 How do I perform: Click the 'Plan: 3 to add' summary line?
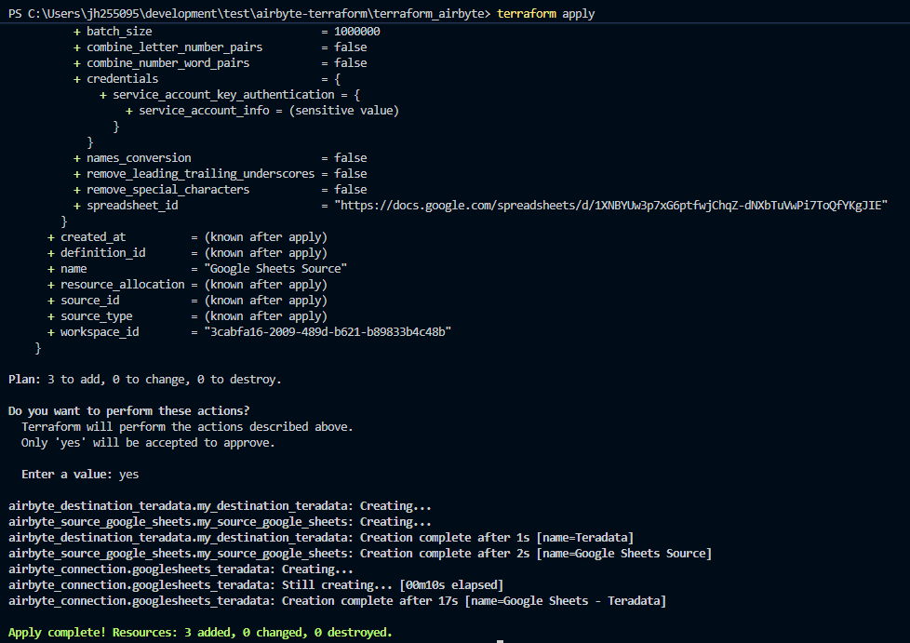145,380
